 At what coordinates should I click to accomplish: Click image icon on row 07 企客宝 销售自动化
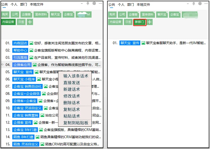46,86
